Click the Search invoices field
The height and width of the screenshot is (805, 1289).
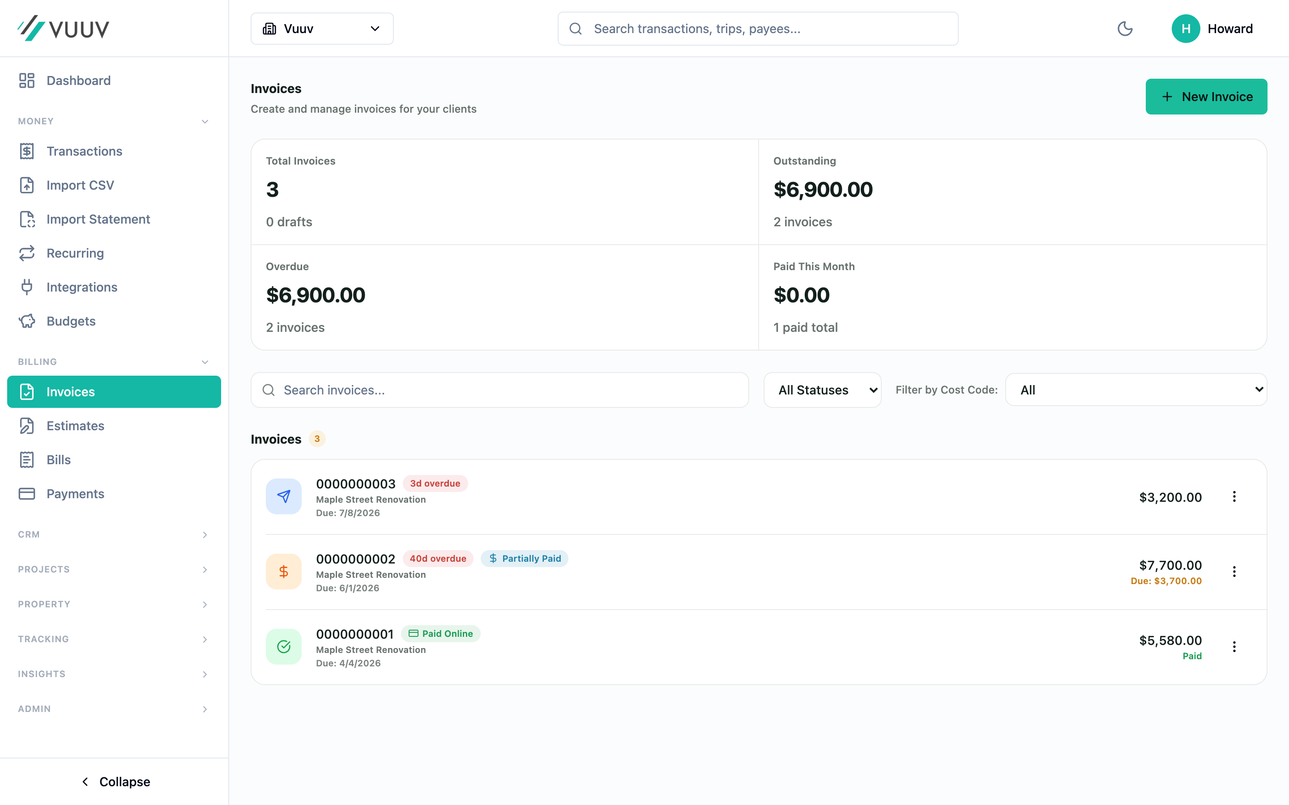pyautogui.click(x=499, y=390)
